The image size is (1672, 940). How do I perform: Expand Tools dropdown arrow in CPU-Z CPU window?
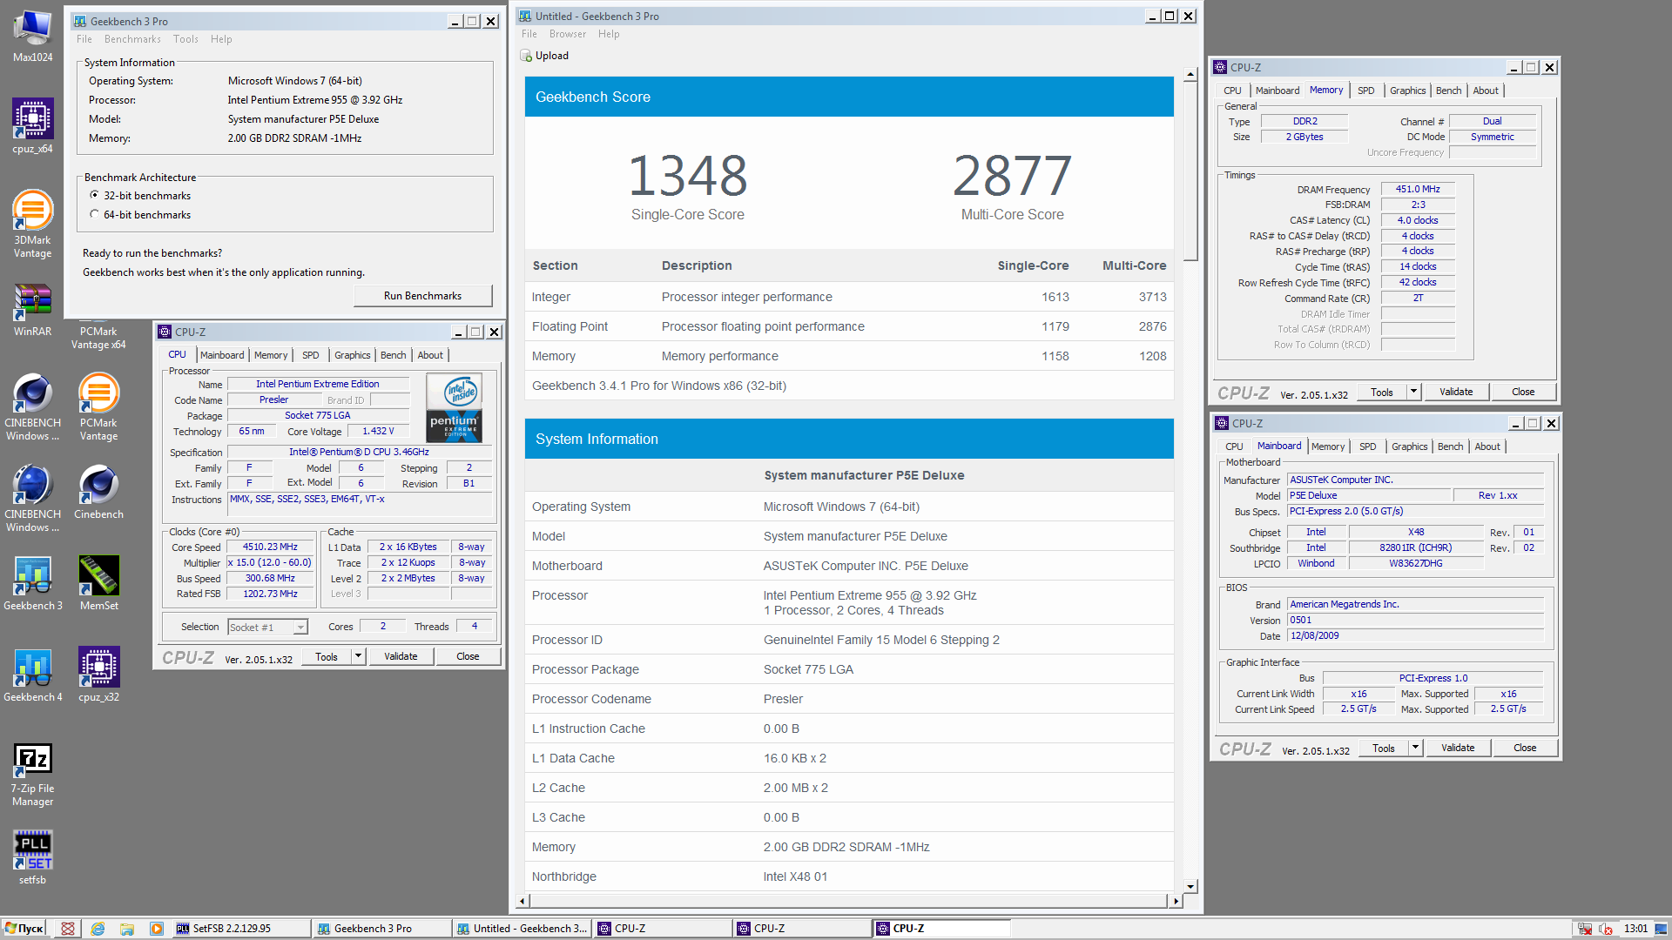358,656
